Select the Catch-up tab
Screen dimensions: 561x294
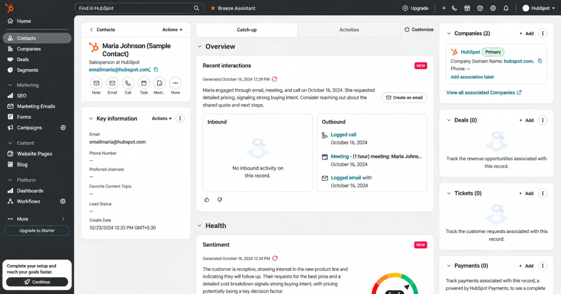(x=247, y=30)
